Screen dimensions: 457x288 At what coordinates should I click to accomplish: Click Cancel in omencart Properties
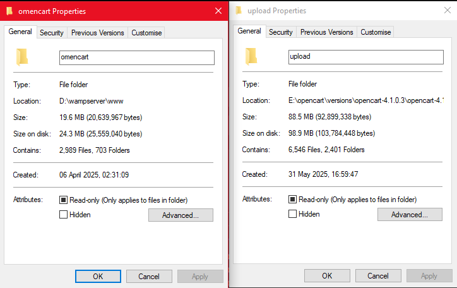149,277
